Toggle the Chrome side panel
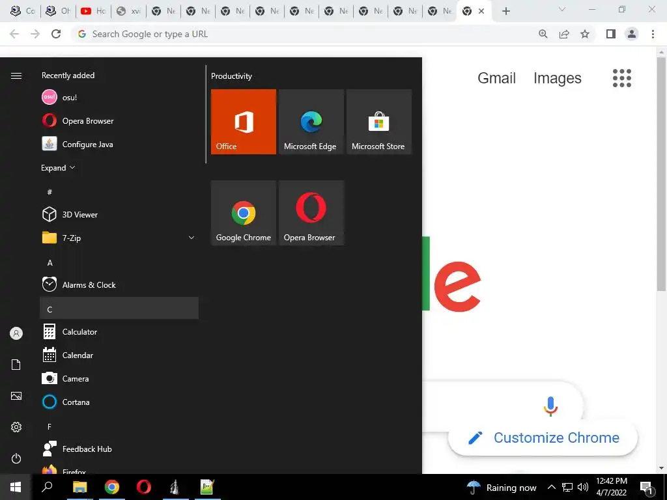Screen dimensions: 667x500 point(611,34)
